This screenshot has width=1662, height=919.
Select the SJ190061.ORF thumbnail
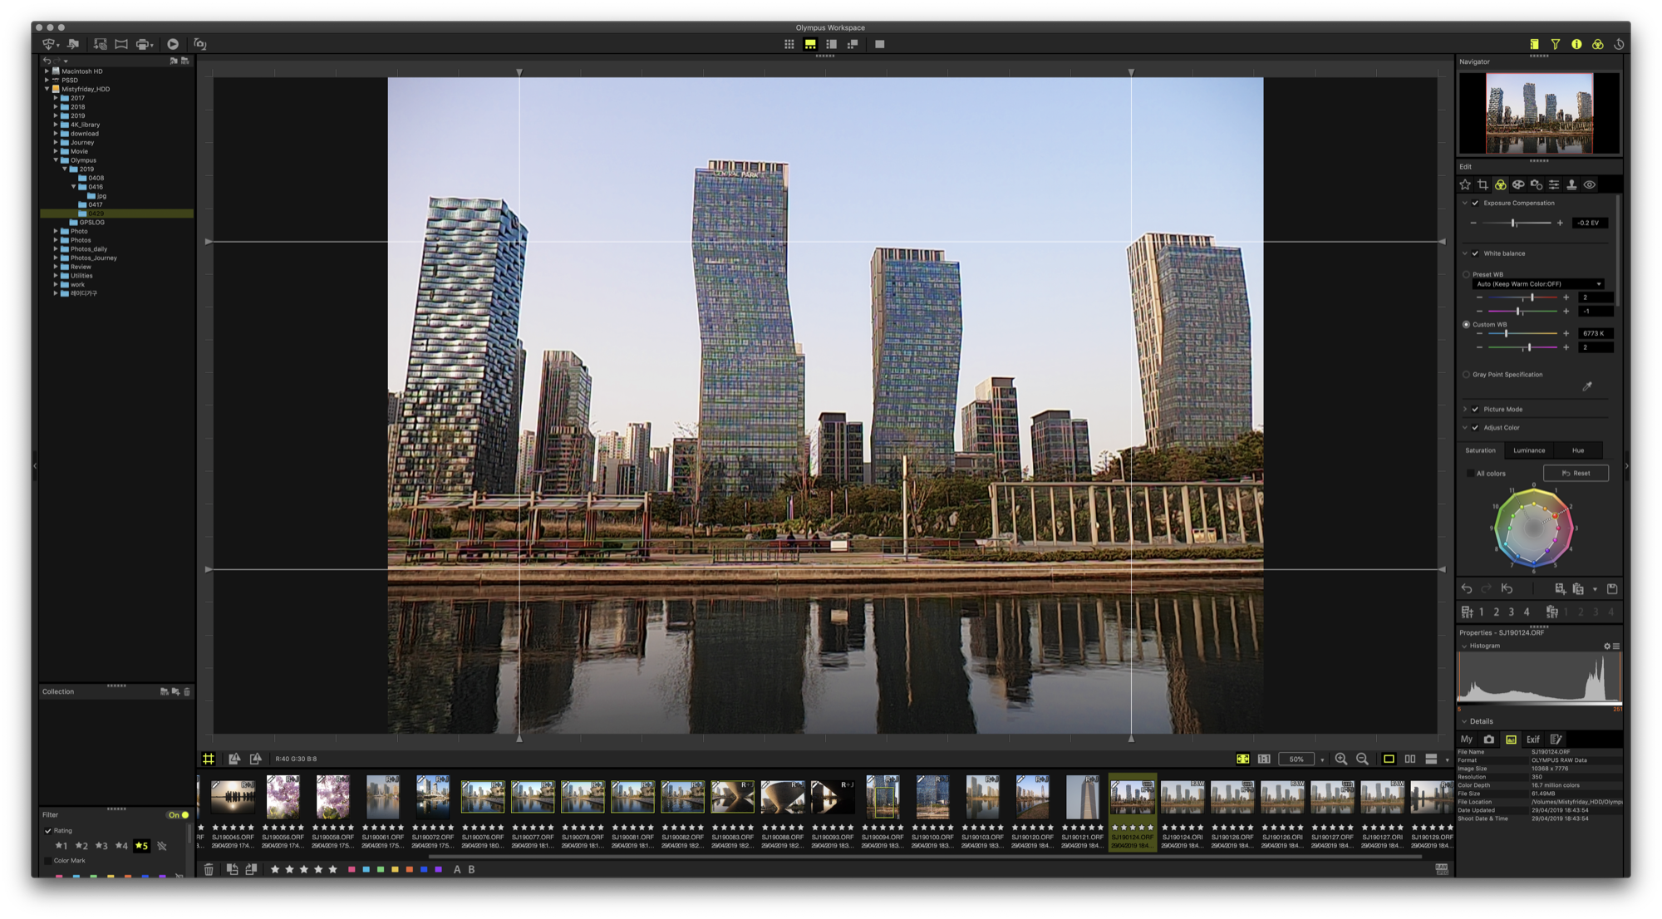382,798
